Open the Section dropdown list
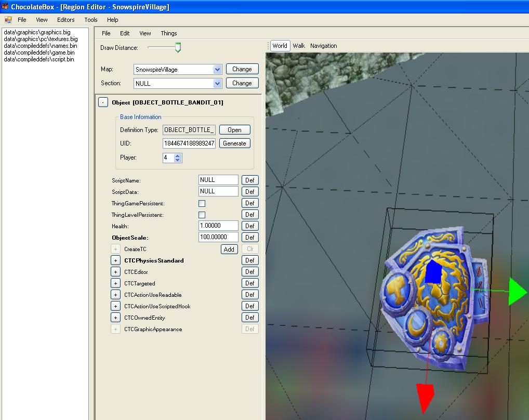Viewport: 529px width, 420px height. point(217,83)
